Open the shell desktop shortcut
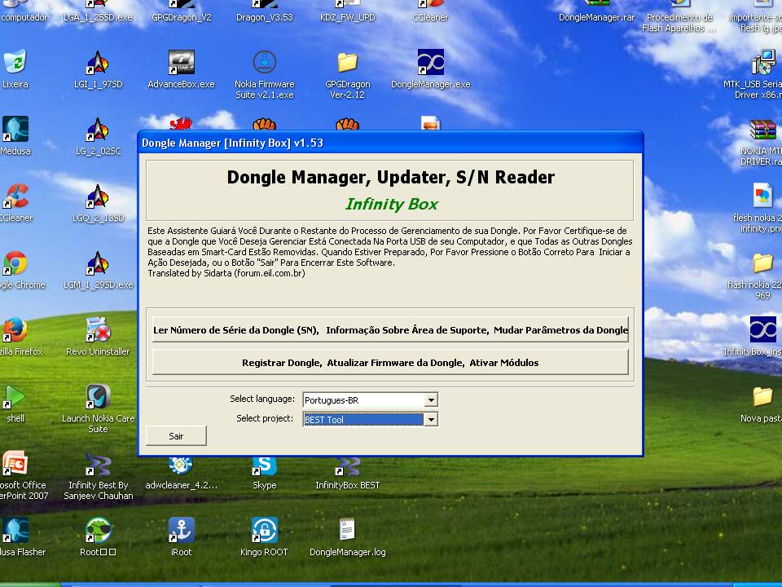This screenshot has height=587, width=782. click(15, 397)
